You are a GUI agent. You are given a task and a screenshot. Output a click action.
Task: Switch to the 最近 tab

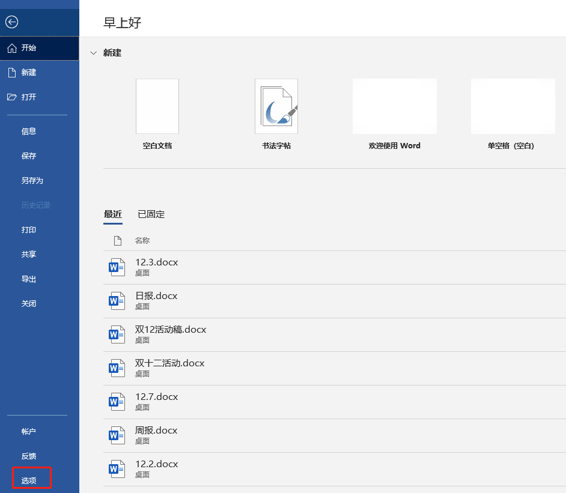point(113,214)
